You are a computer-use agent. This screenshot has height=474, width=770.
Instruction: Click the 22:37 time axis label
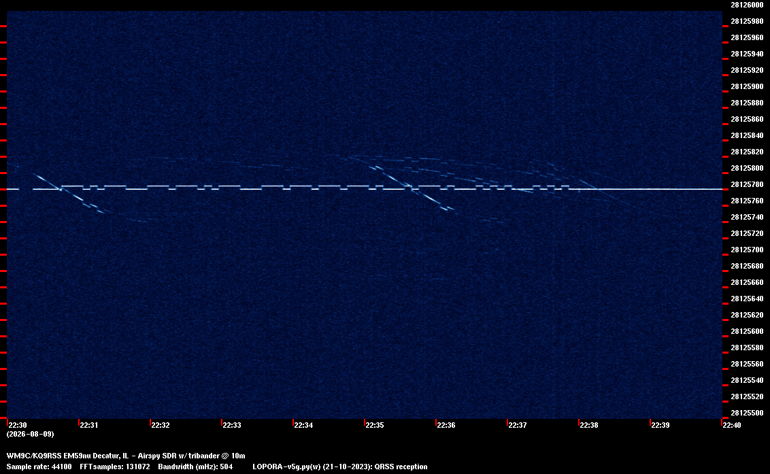[x=518, y=425]
